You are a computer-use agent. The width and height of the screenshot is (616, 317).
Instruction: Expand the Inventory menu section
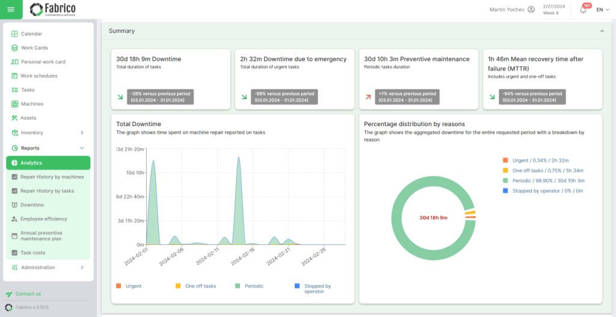[48, 133]
